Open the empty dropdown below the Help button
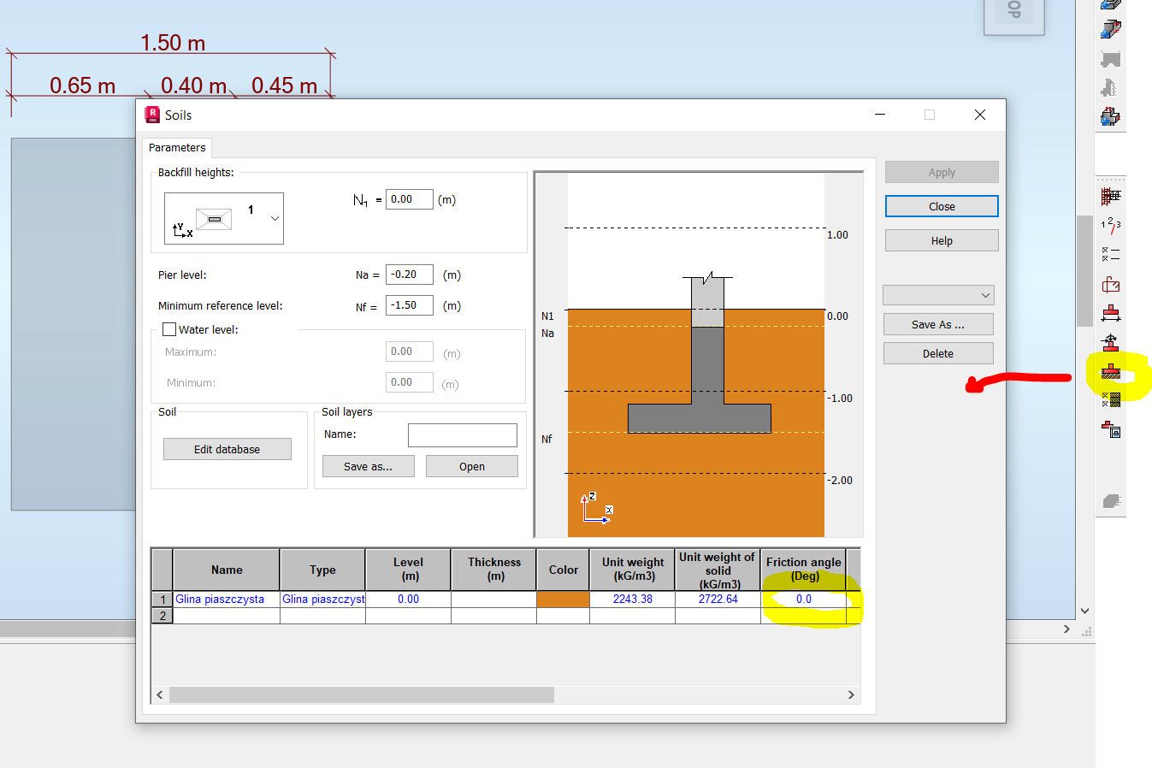Viewport: 1152px width, 768px height. tap(938, 294)
